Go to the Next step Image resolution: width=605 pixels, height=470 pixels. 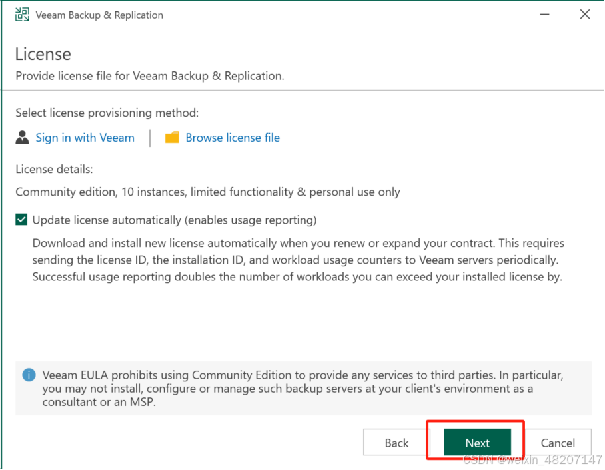[x=477, y=443]
